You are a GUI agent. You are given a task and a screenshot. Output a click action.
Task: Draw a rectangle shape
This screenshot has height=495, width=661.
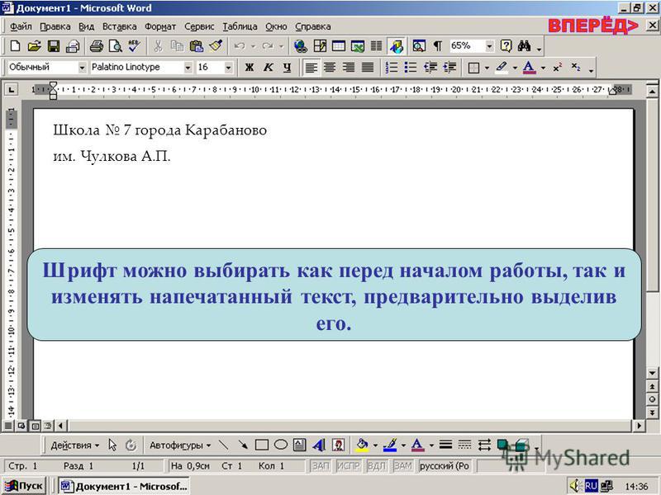262,445
